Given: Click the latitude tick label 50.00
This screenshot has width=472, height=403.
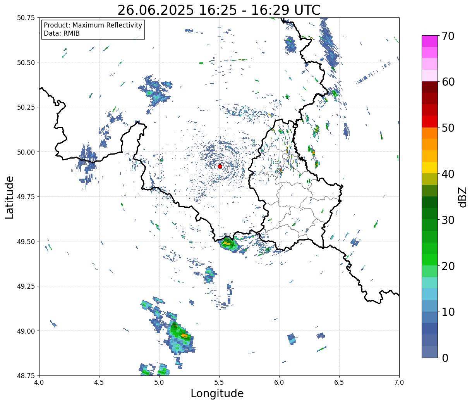Looking at the screenshot, I should (x=26, y=152).
